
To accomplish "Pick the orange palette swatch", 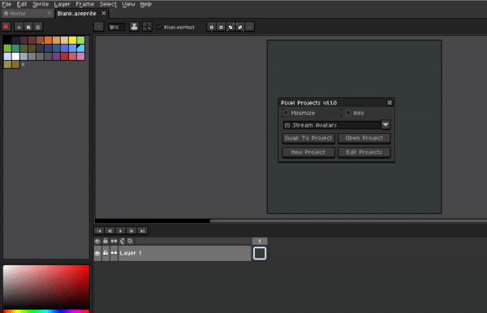I will pyautogui.click(x=48, y=40).
